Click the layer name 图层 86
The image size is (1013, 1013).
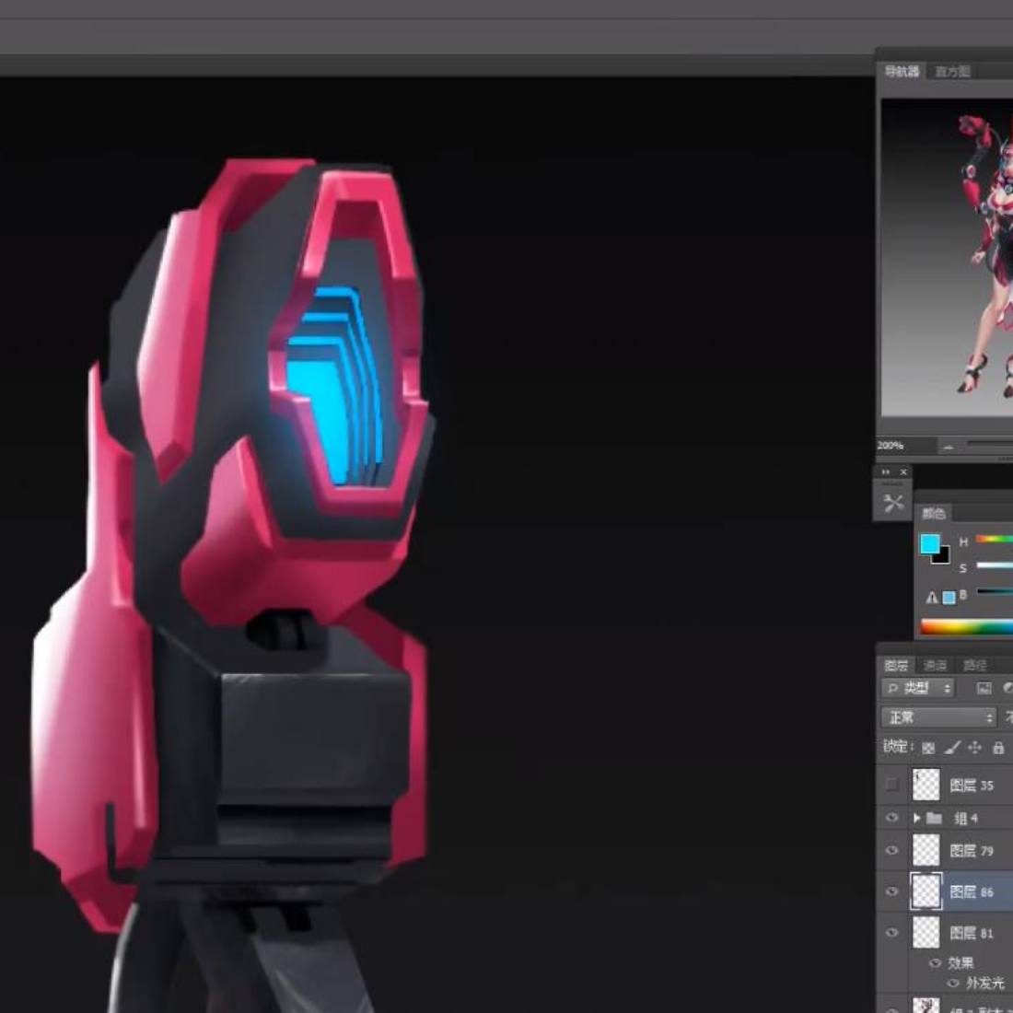[972, 892]
